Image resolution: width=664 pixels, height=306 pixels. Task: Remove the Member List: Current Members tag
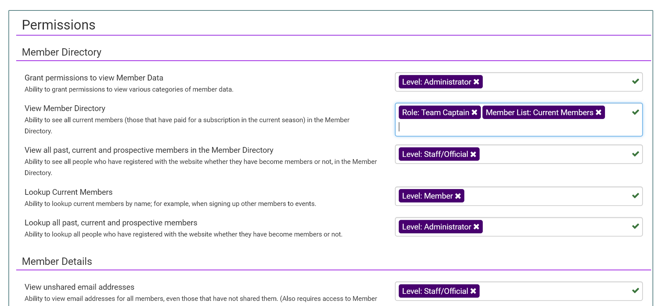click(599, 113)
